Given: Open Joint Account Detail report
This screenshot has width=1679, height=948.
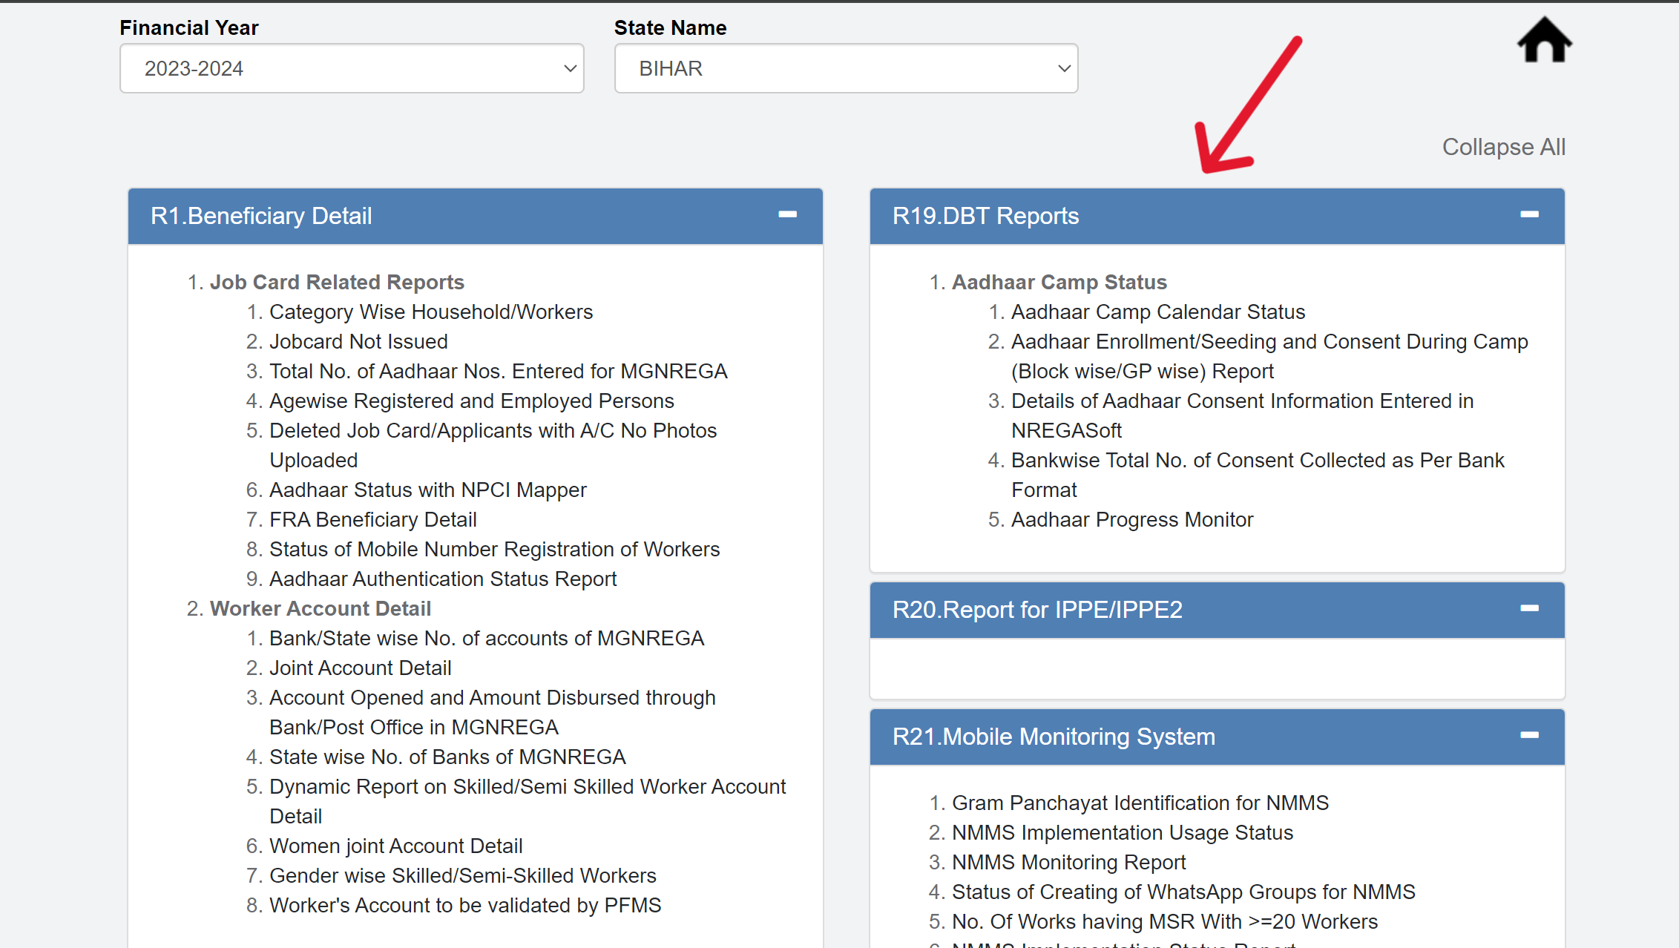Looking at the screenshot, I should (x=360, y=667).
